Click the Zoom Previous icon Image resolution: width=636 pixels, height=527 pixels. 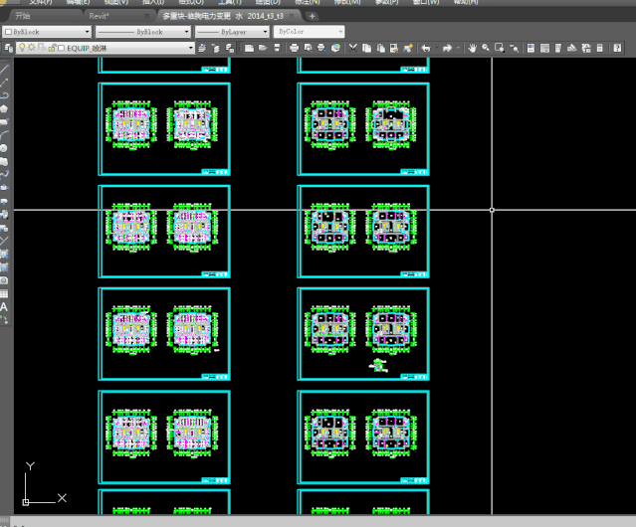point(514,48)
